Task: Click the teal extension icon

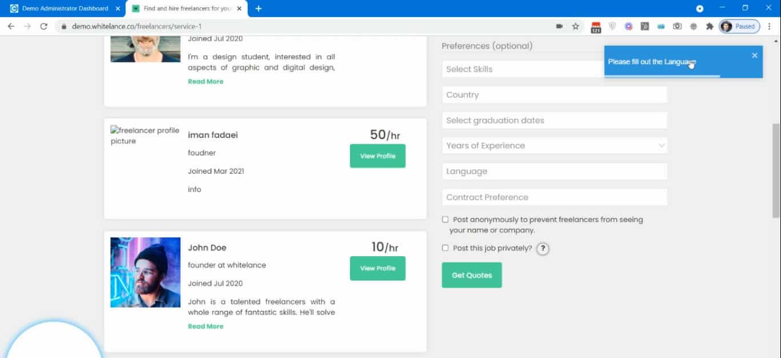Action: pos(661,26)
